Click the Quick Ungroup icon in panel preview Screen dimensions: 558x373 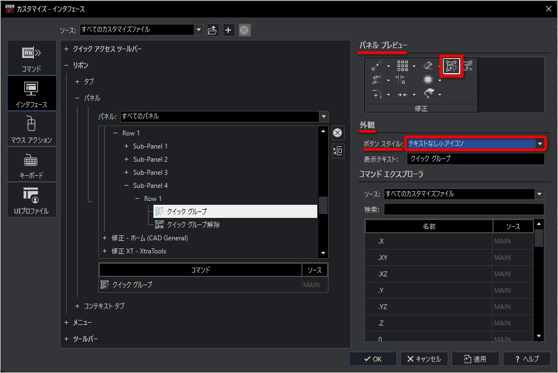click(468, 66)
